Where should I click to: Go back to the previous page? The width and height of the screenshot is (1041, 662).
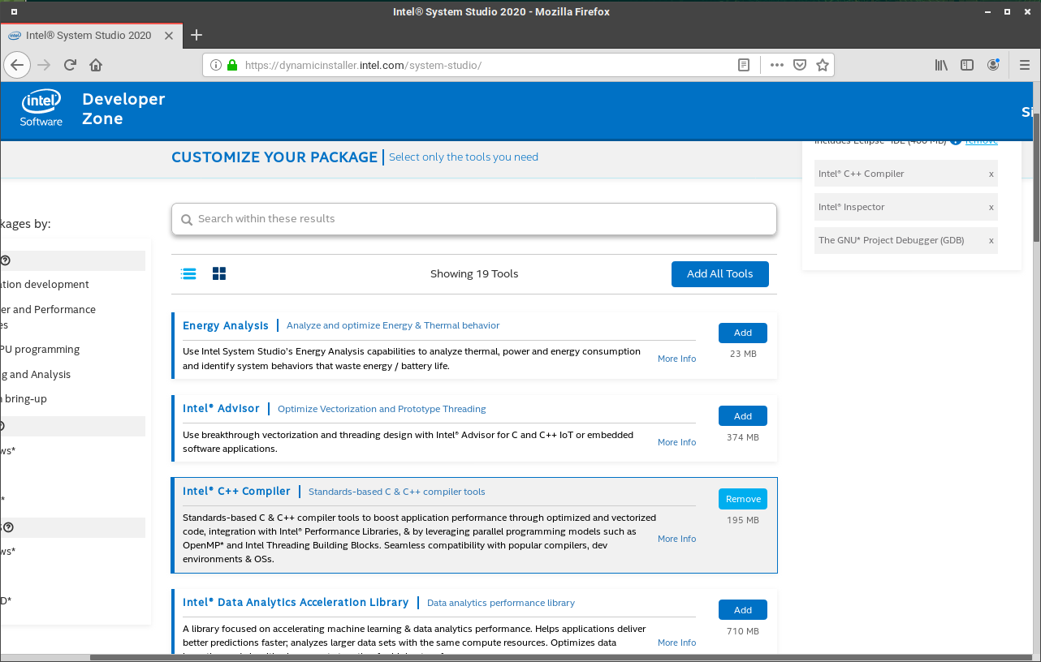17,65
